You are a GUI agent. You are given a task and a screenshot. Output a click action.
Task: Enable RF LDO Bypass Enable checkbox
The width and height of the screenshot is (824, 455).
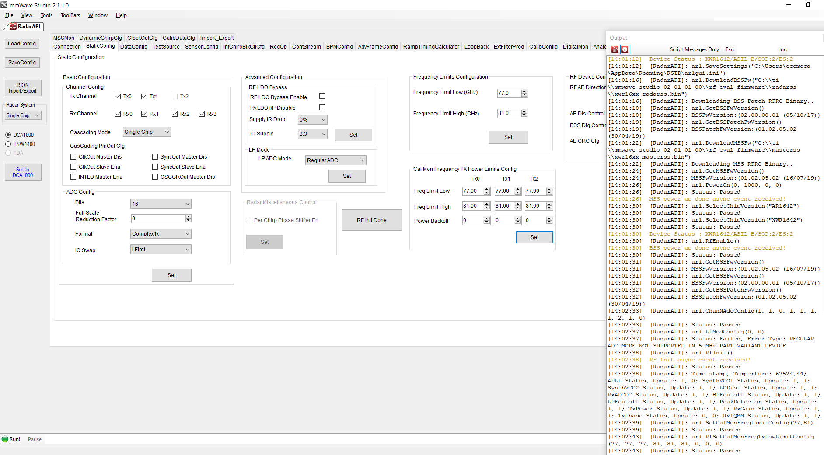322,96
